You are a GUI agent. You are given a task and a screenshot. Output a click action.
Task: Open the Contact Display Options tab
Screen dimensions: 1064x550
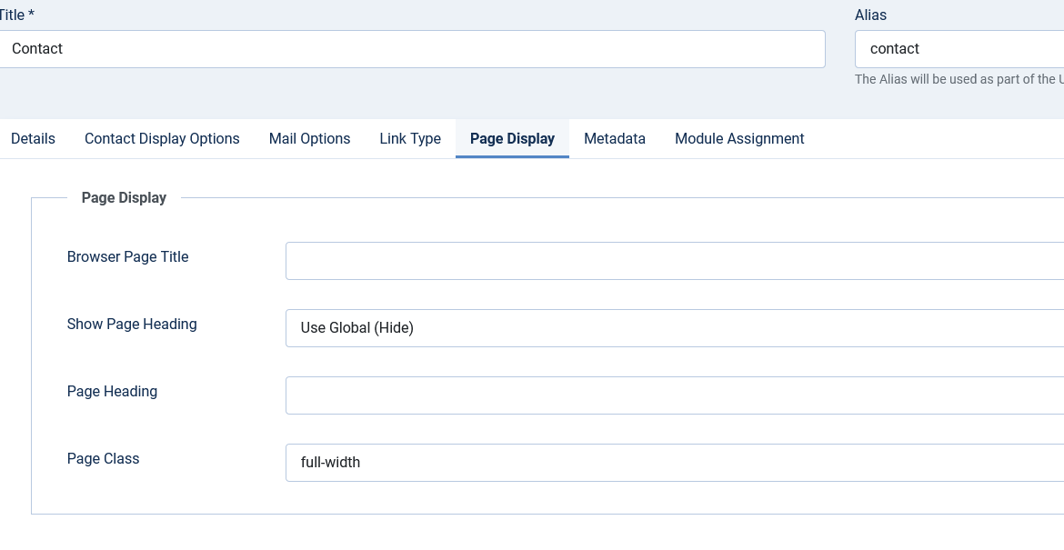(x=162, y=139)
